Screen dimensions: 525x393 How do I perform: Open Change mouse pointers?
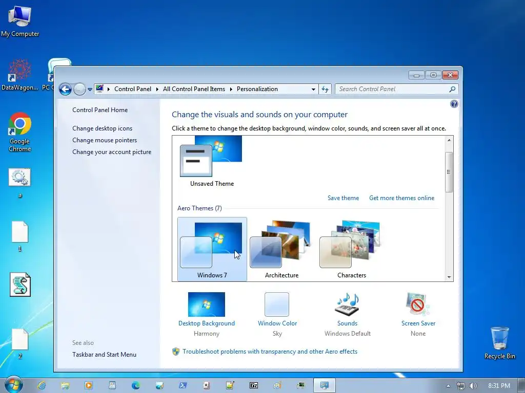pos(105,140)
